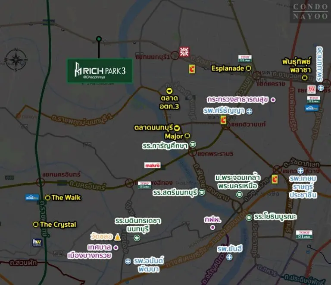Click the Major label
The width and height of the screenshot is (331, 285).
pos(174,136)
